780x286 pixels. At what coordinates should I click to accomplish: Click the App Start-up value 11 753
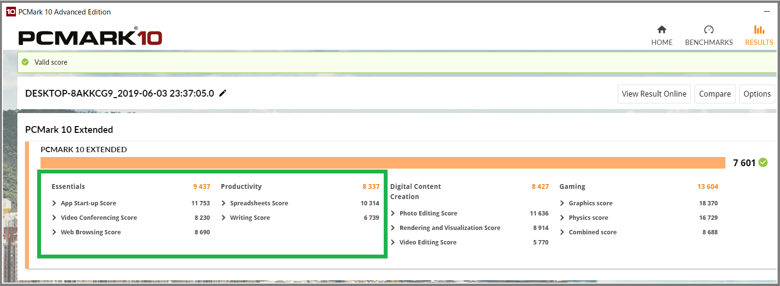201,203
